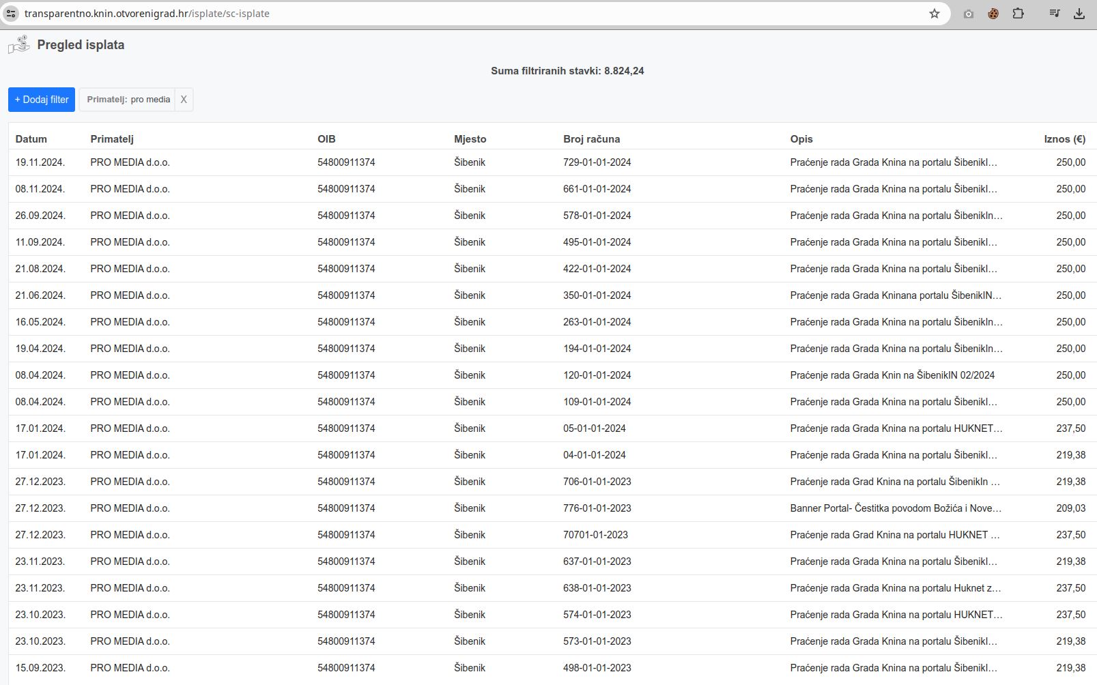This screenshot has height=685, width=1097.
Task: Click the Pregled isplata hand-coin icon
Action: [x=19, y=45]
